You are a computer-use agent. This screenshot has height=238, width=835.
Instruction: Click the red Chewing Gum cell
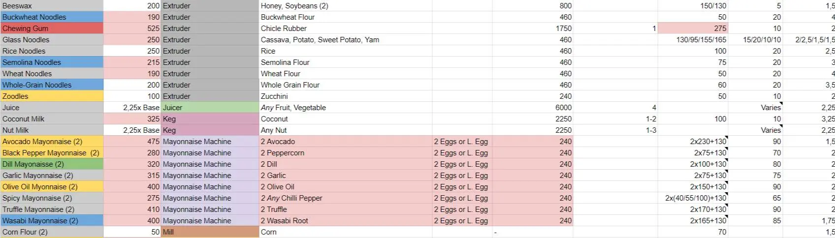[x=52, y=28]
